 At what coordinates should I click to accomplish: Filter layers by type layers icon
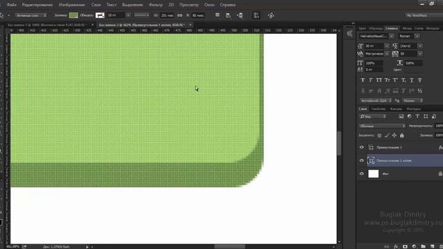(417, 116)
